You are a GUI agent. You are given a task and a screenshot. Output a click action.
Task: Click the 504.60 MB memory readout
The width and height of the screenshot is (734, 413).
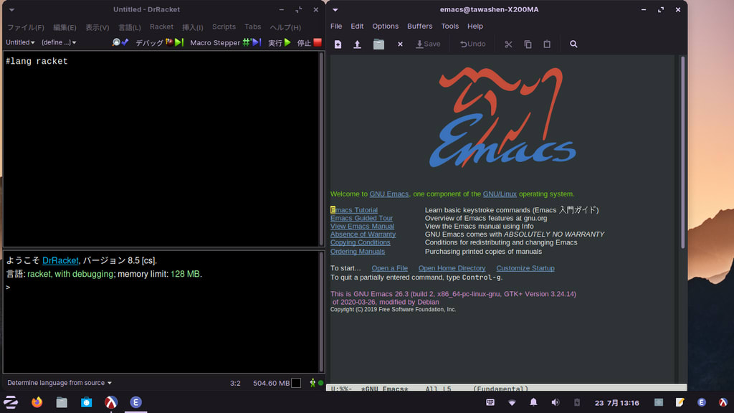tap(272, 383)
